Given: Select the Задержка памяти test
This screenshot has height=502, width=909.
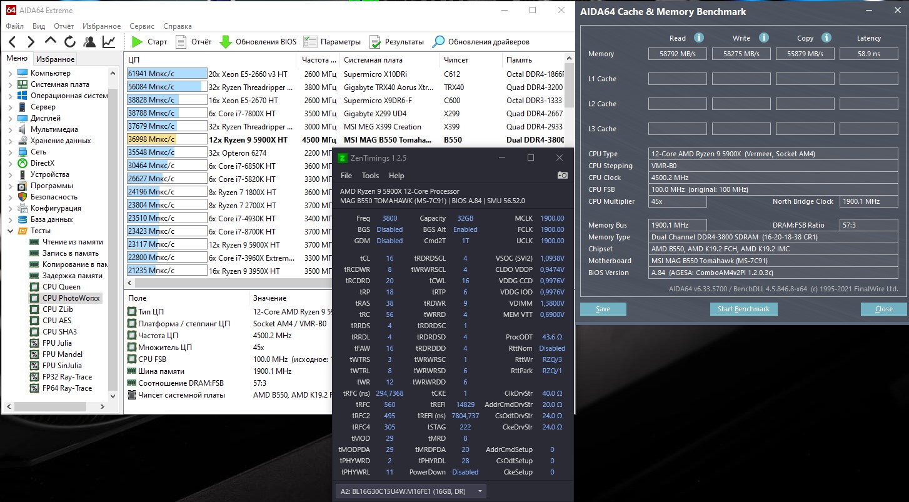Looking at the screenshot, I should [x=73, y=276].
